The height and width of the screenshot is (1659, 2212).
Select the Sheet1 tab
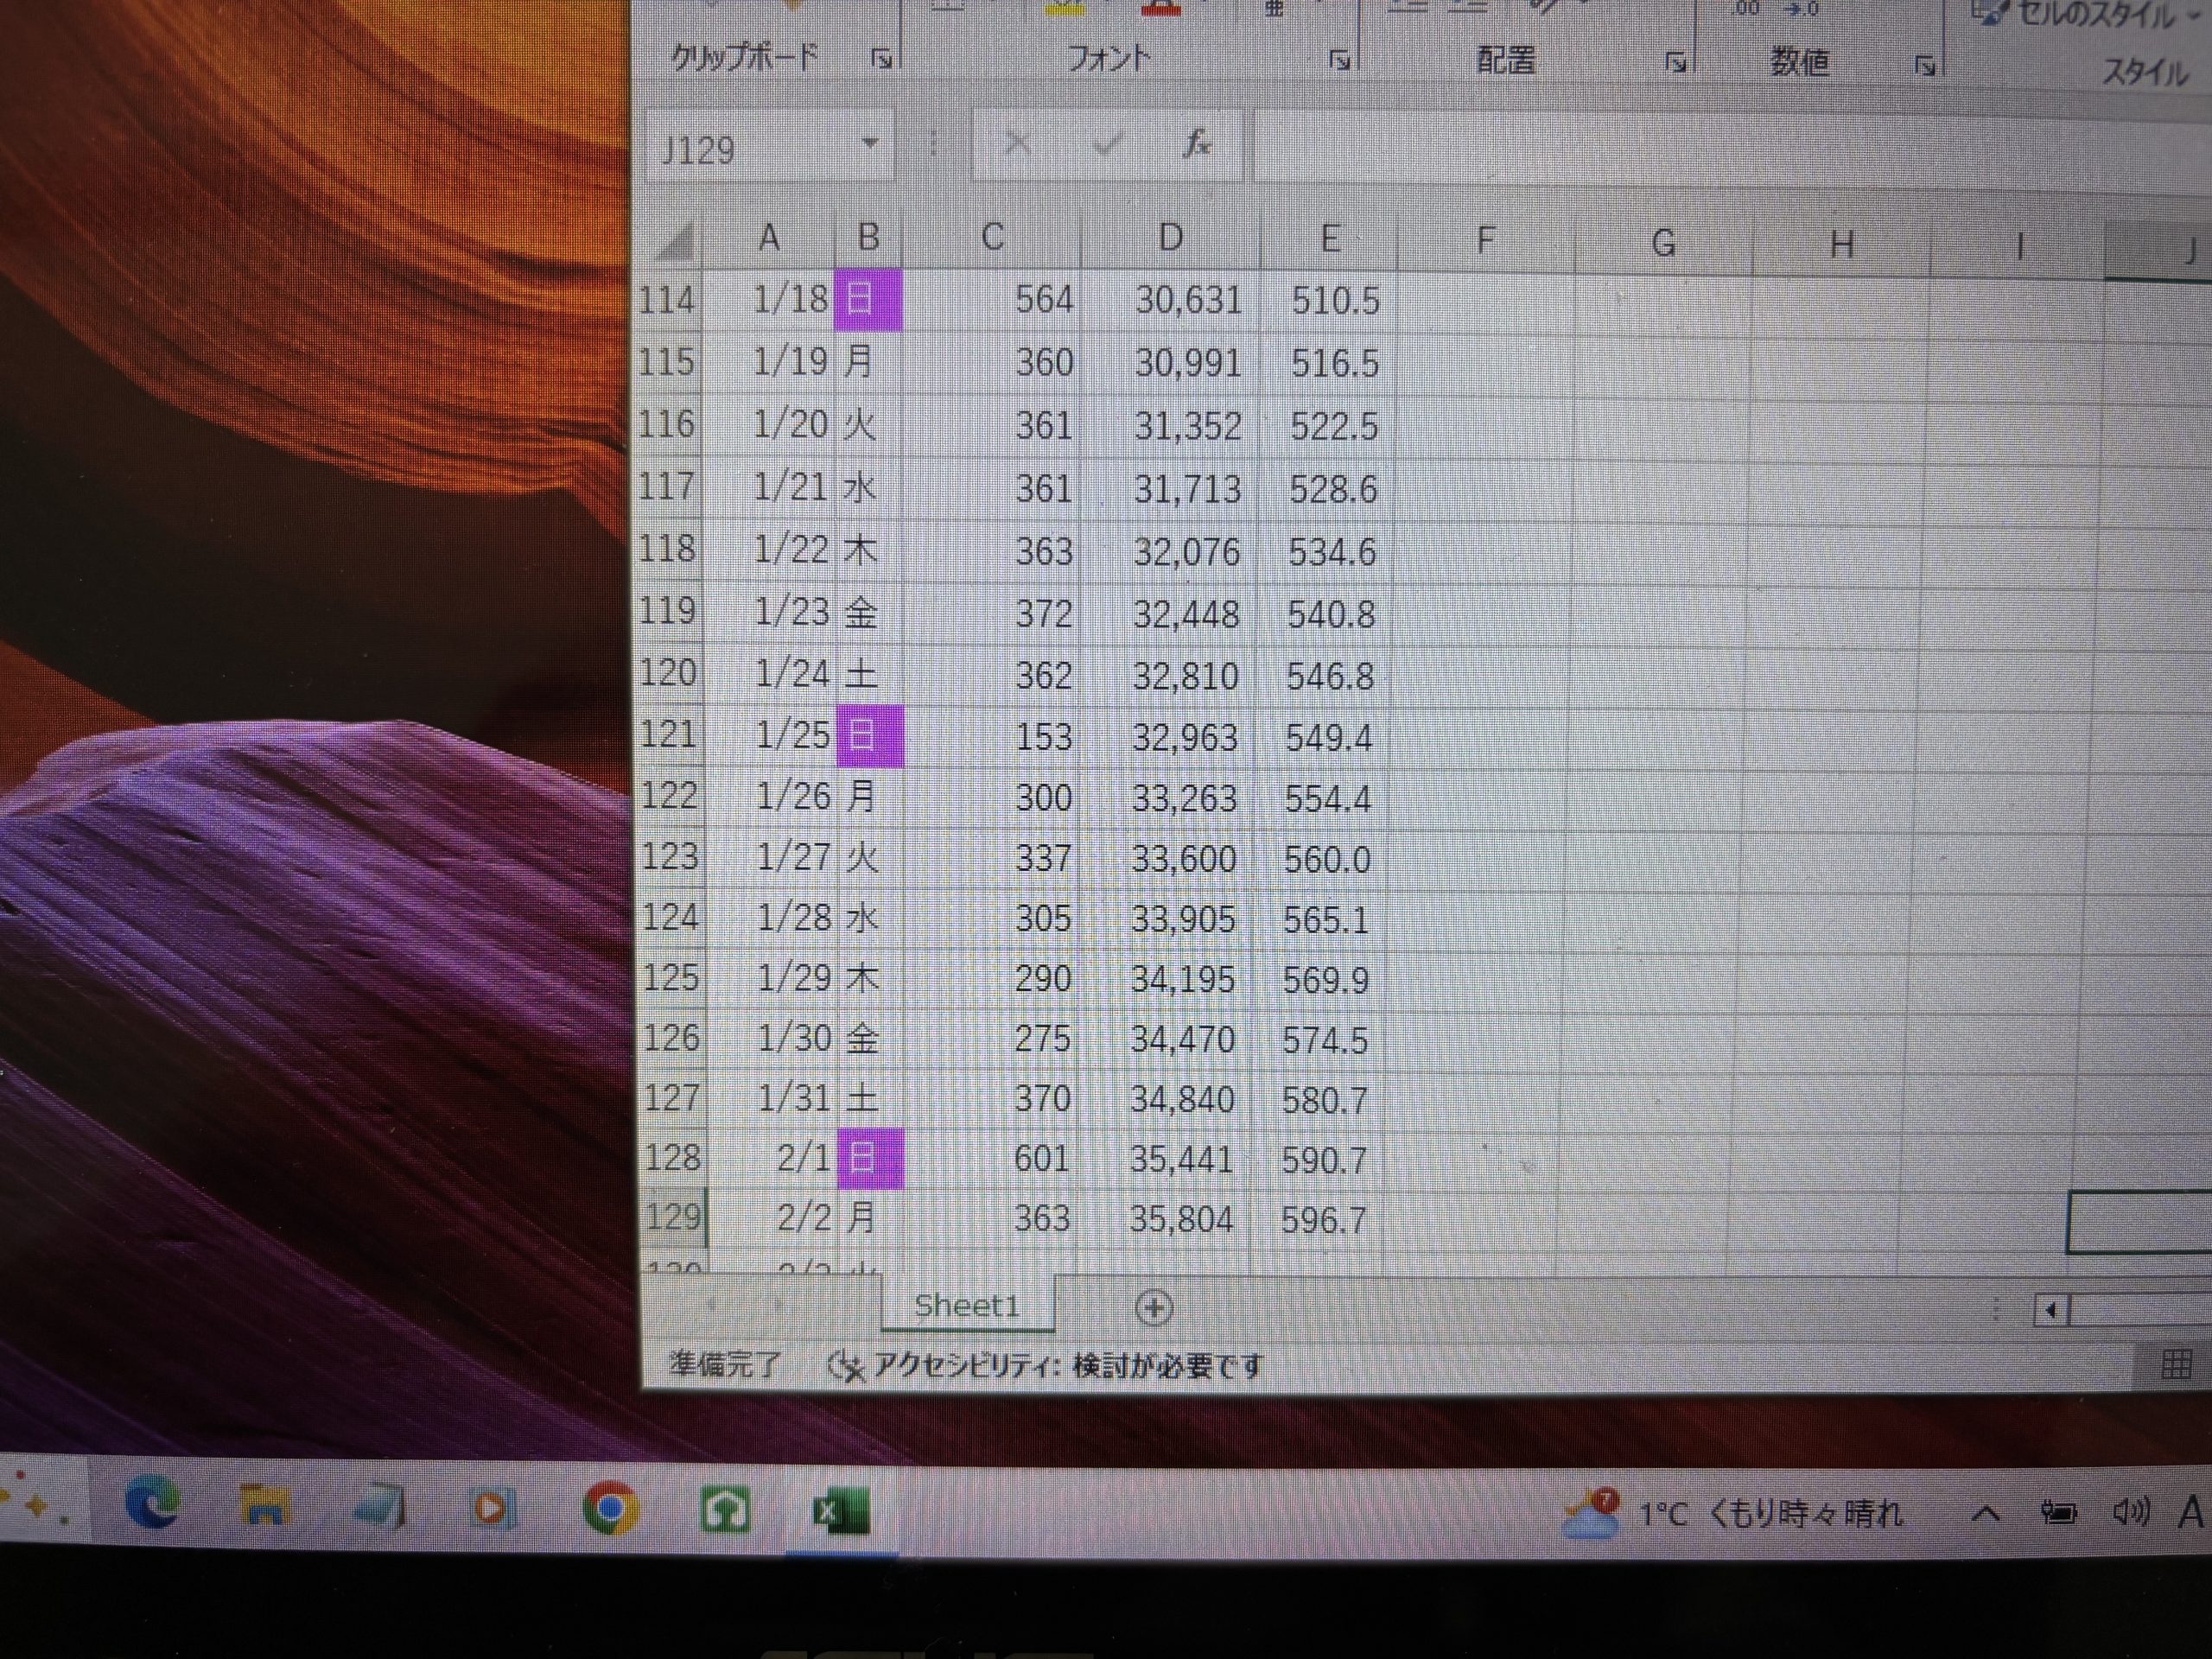966,1305
